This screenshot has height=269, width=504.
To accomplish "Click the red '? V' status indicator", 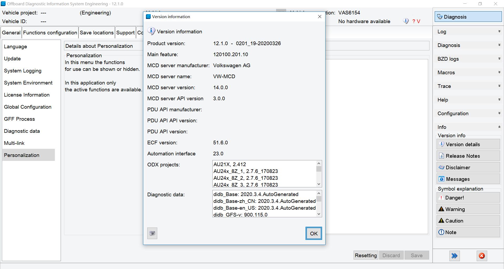I will click(416, 22).
